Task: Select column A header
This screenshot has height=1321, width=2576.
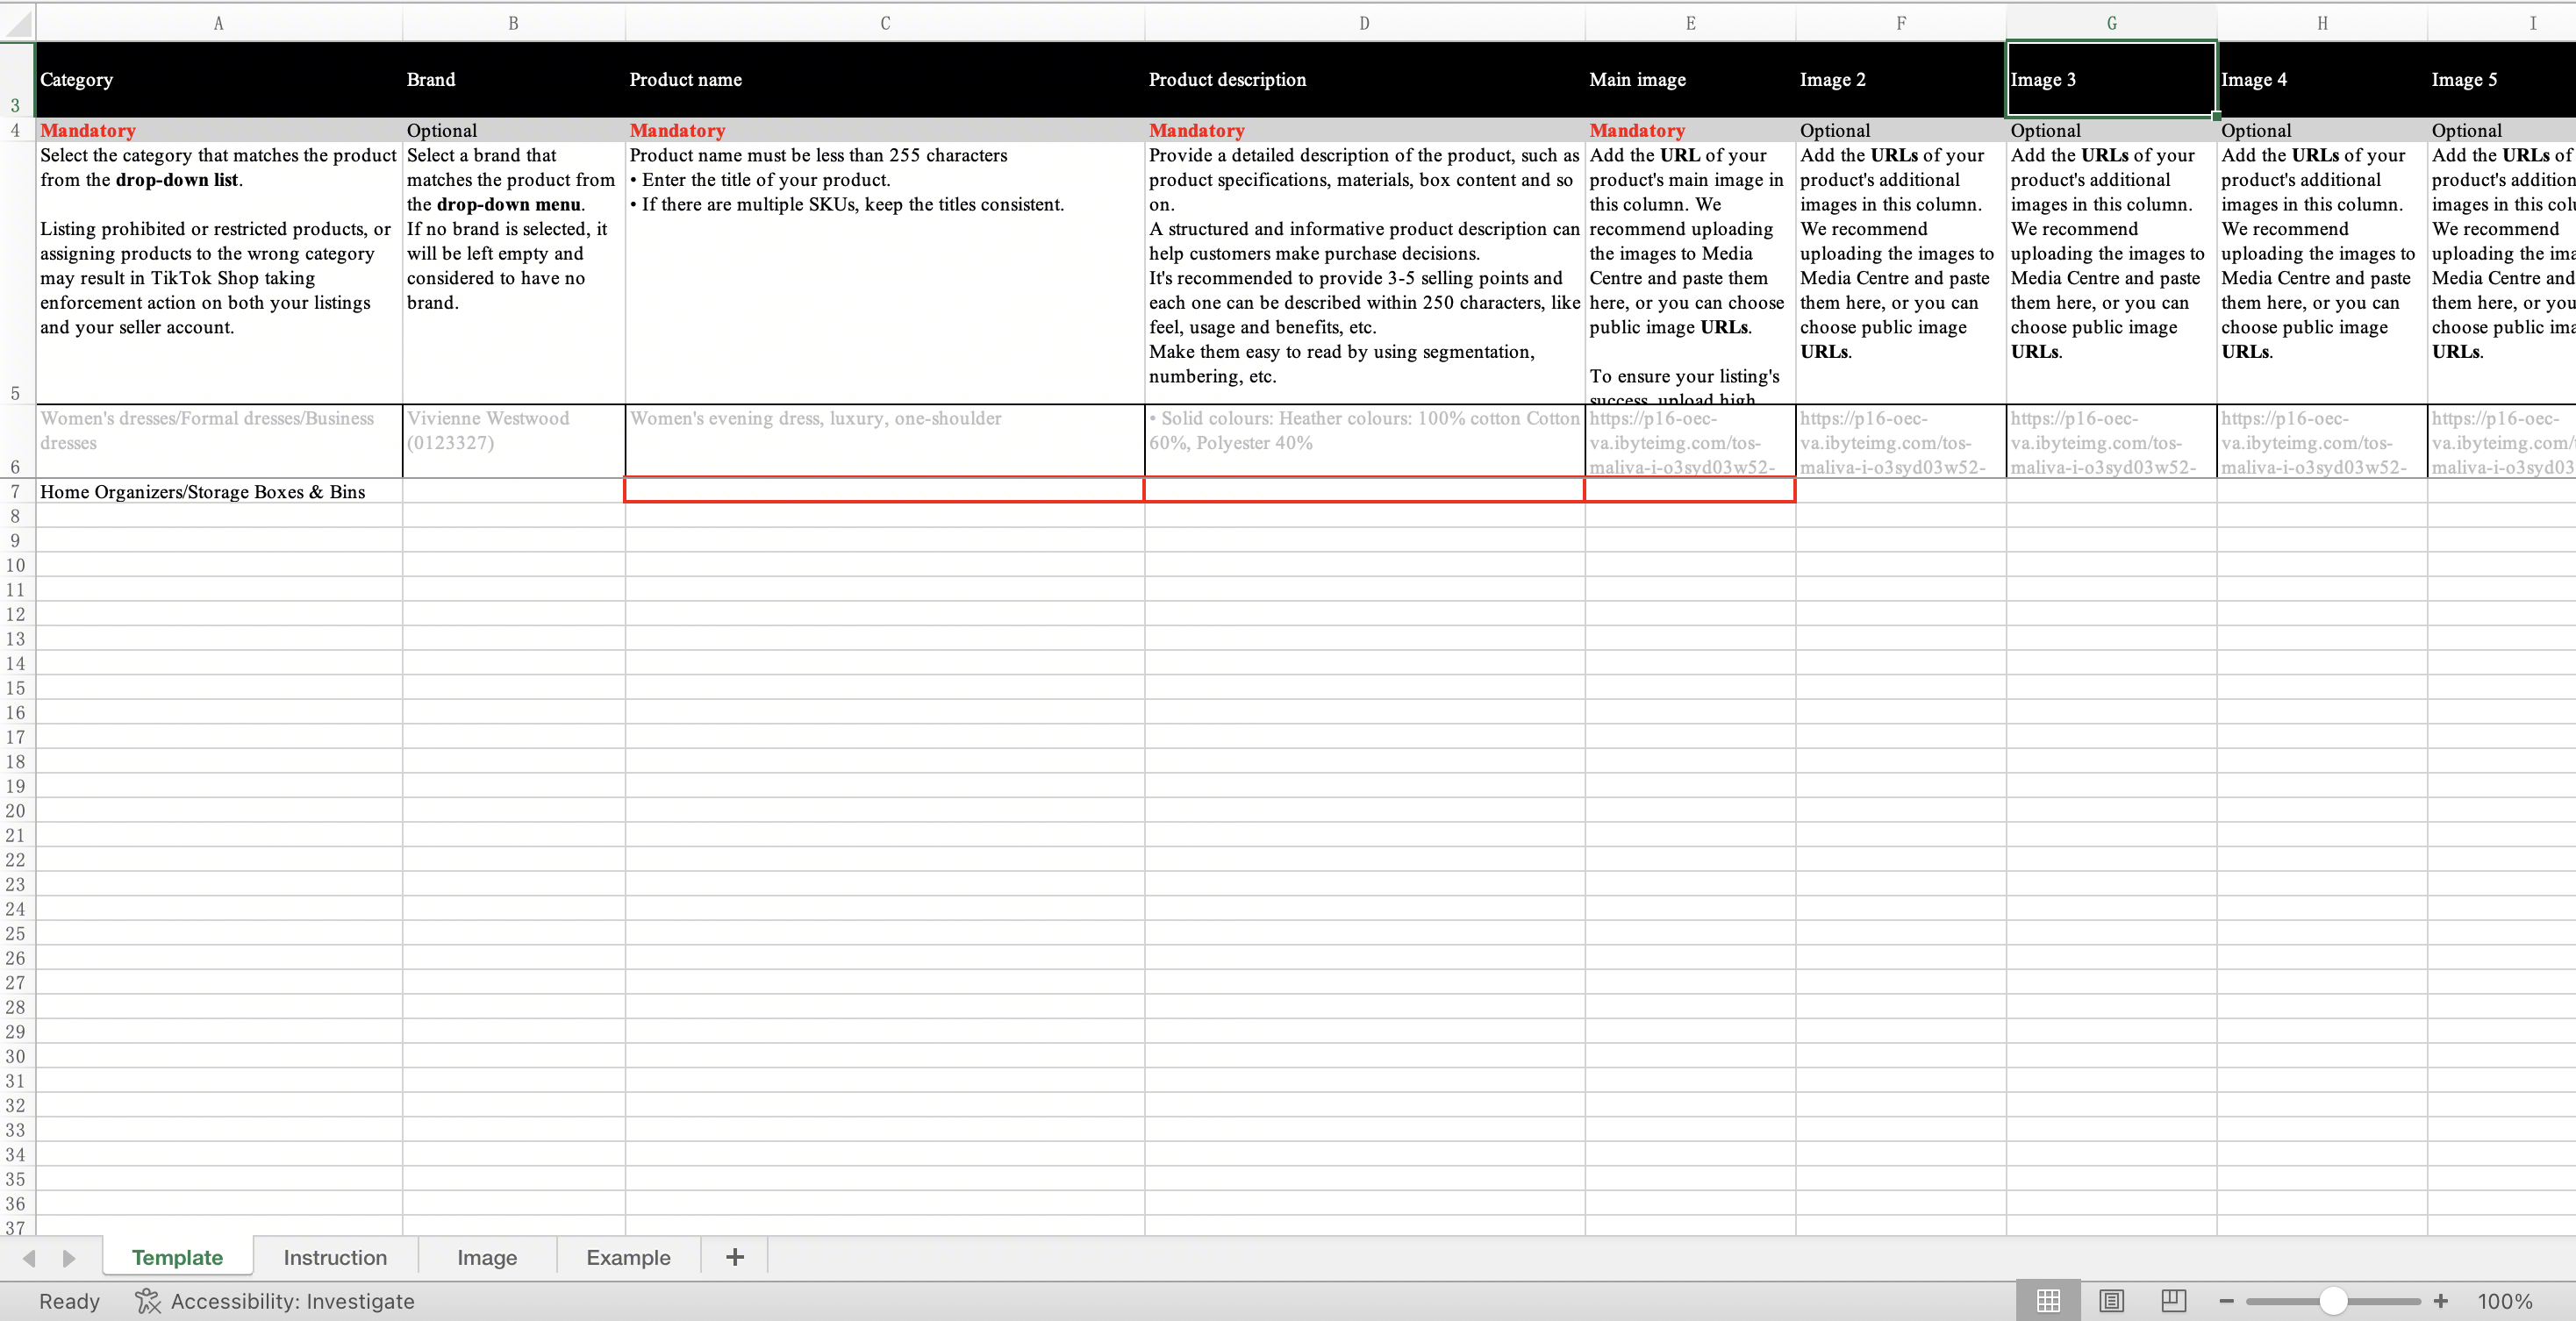Action: pyautogui.click(x=219, y=23)
